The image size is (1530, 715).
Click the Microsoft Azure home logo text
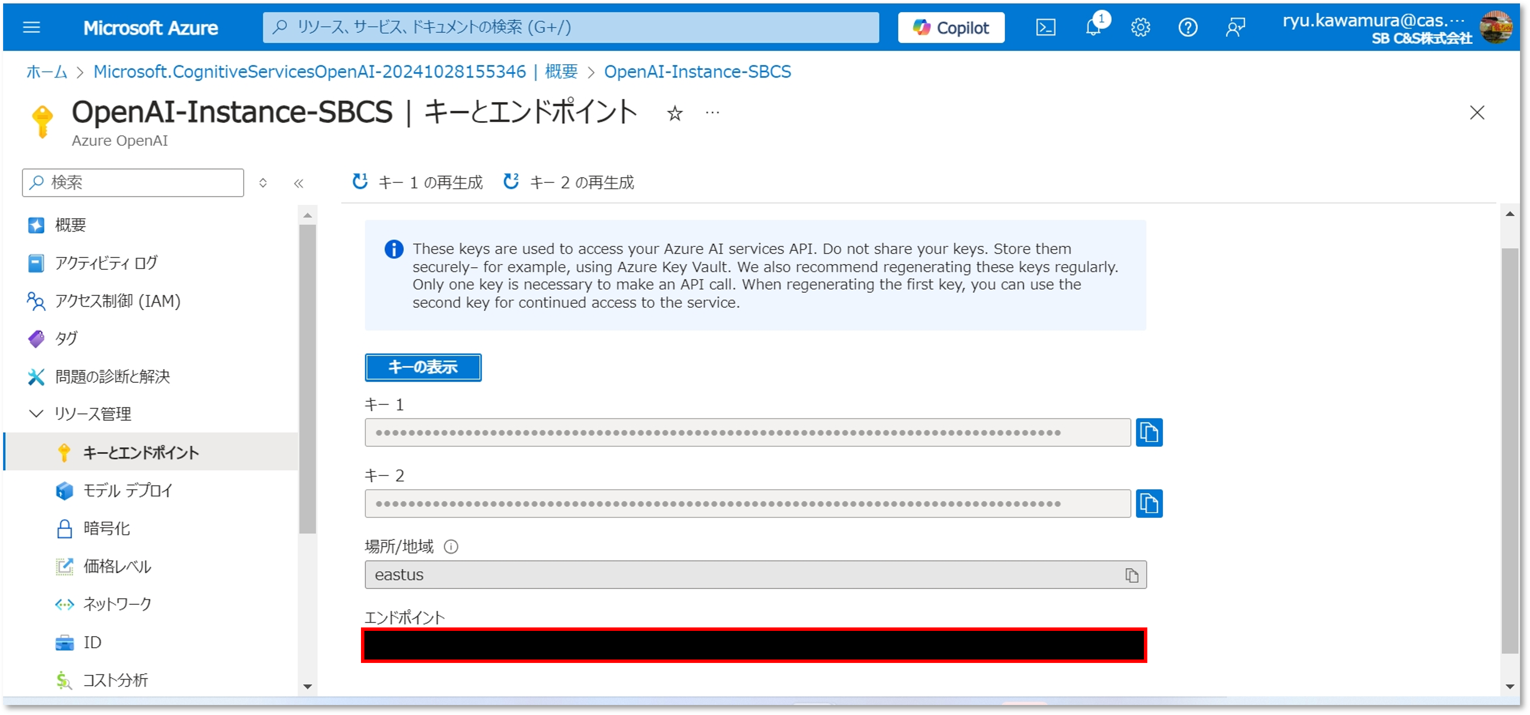click(150, 27)
